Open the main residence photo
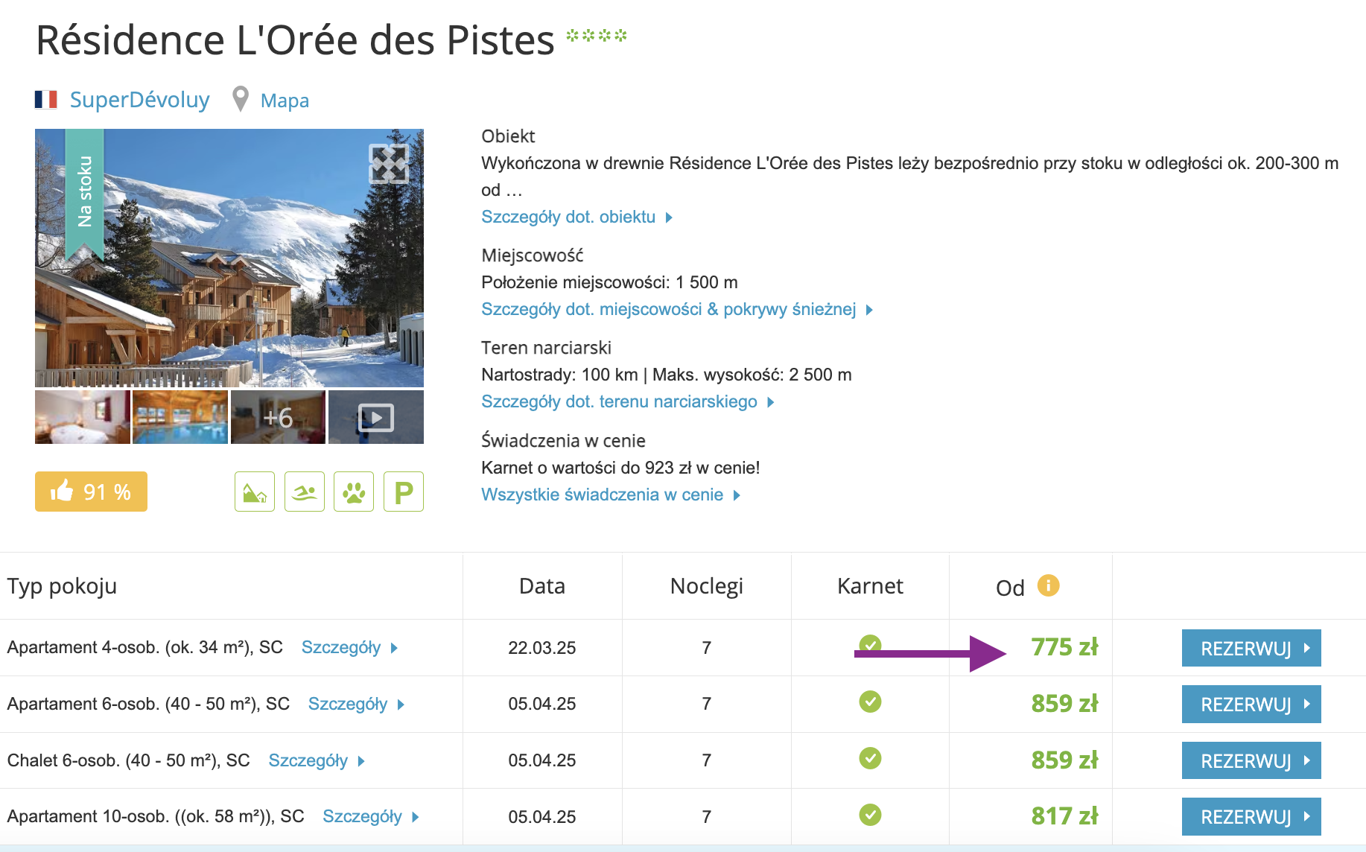The image size is (1366, 852). [229, 258]
